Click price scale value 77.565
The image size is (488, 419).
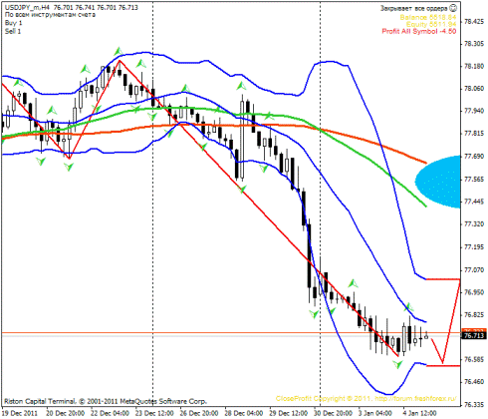coord(474,180)
